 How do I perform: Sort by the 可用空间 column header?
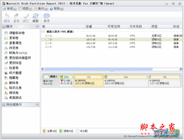117,27
